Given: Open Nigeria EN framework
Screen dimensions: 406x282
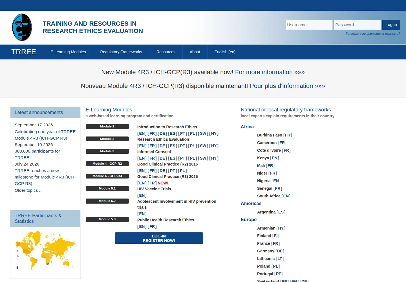Looking at the screenshot, I should pyautogui.click(x=276, y=181).
